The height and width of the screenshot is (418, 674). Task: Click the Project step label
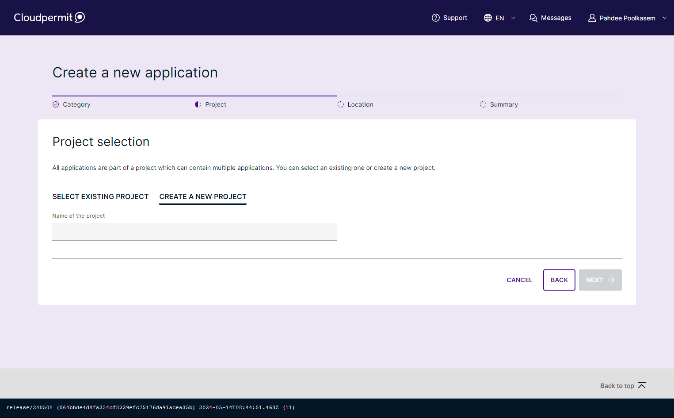click(216, 104)
